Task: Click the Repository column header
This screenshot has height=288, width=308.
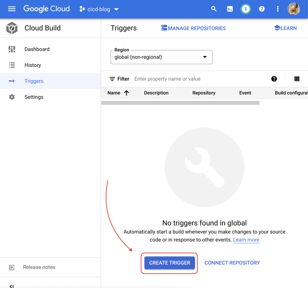Action: (x=204, y=93)
